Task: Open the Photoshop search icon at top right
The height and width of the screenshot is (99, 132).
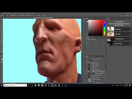Action: pyautogui.click(x=126, y=16)
